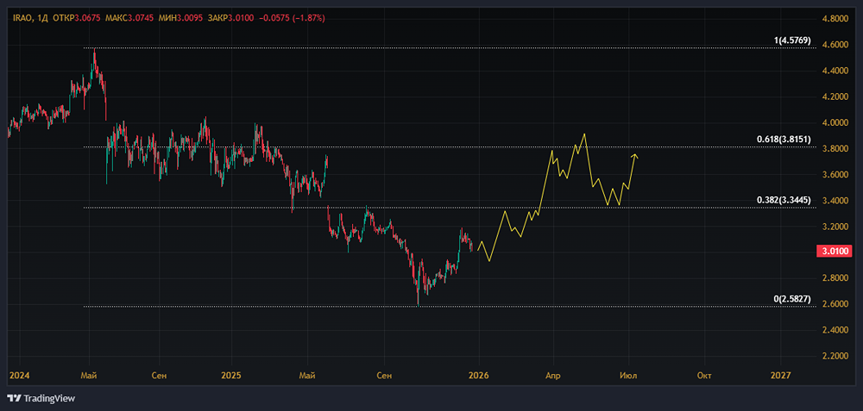Click the 3.8000 price axis value
This screenshot has height=411, width=863.
tap(834, 149)
